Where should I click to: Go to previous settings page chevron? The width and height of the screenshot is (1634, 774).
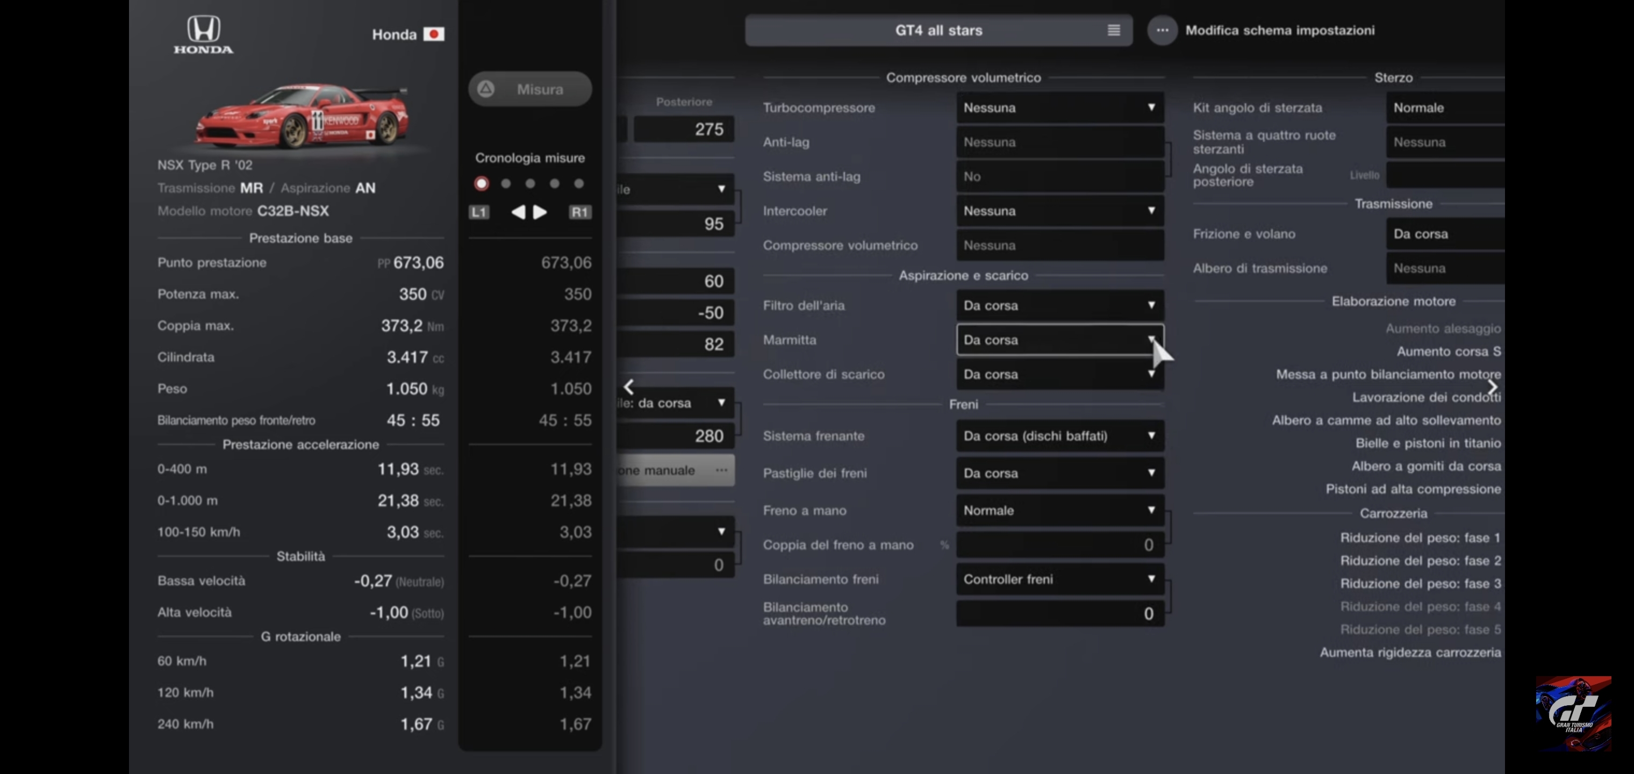click(x=628, y=387)
